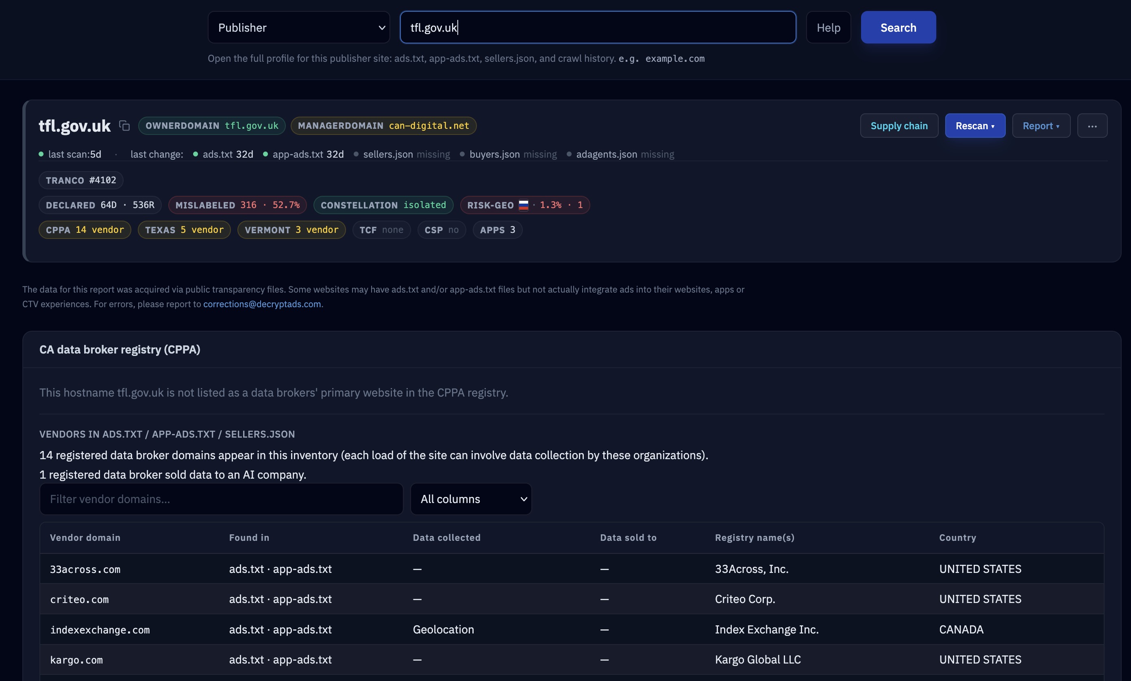Click the Filter vendor domains input

pos(221,499)
